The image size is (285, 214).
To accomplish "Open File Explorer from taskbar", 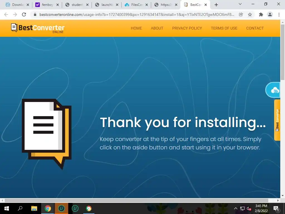I will 34,208.
